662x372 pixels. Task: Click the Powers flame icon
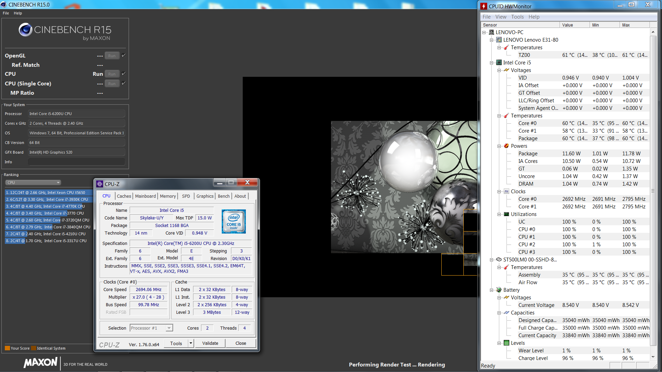coord(506,146)
